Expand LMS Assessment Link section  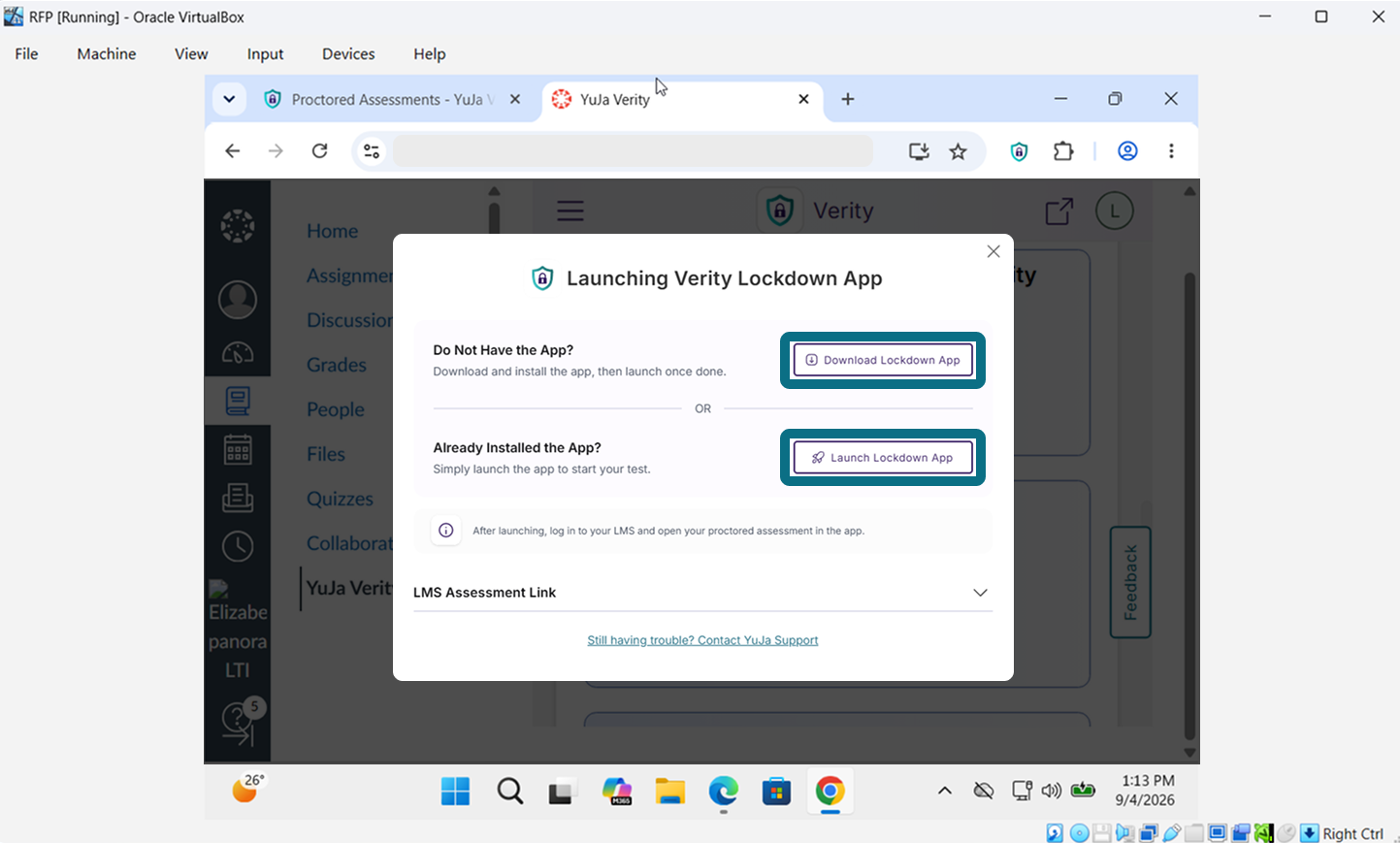coord(702,593)
